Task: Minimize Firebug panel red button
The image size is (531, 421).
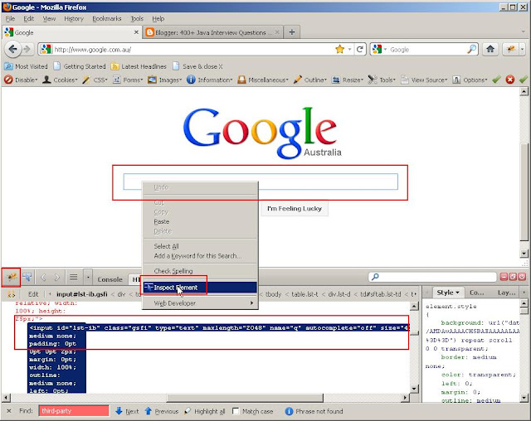Action: click(x=504, y=277)
